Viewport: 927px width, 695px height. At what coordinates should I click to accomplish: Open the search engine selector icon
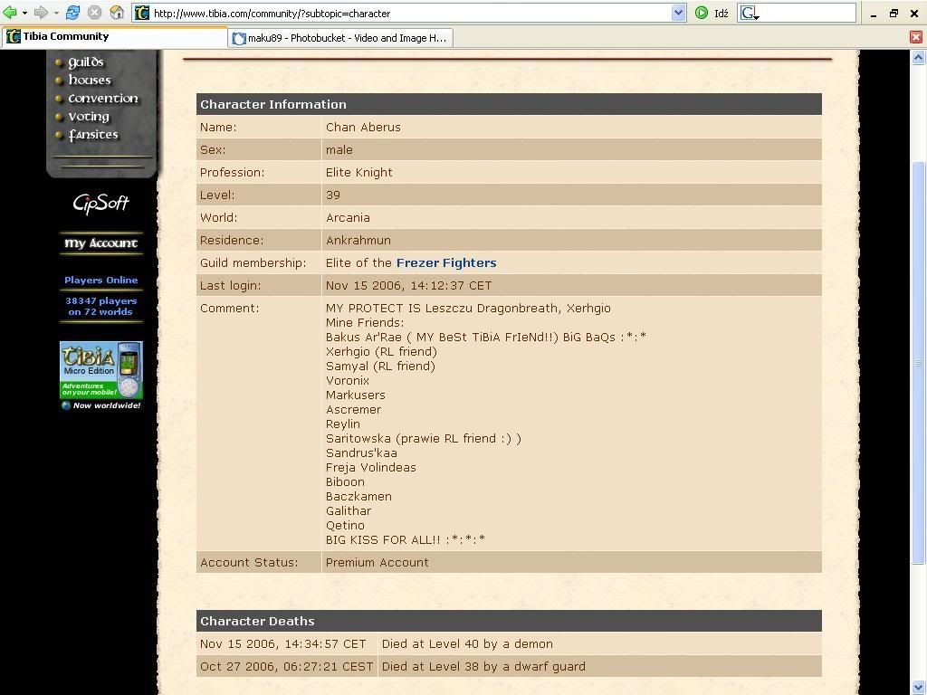point(750,13)
